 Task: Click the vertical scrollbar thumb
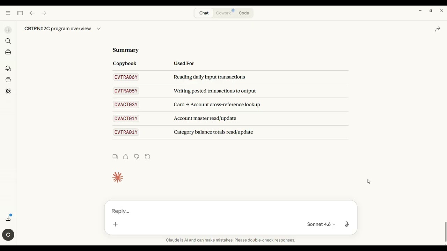click(x=445, y=232)
